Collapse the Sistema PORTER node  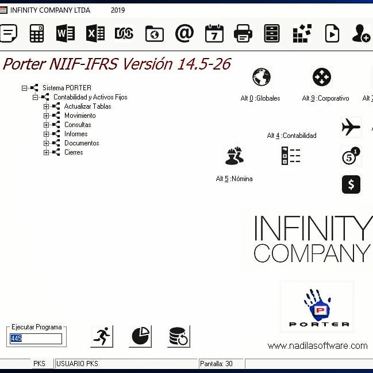coord(24,88)
